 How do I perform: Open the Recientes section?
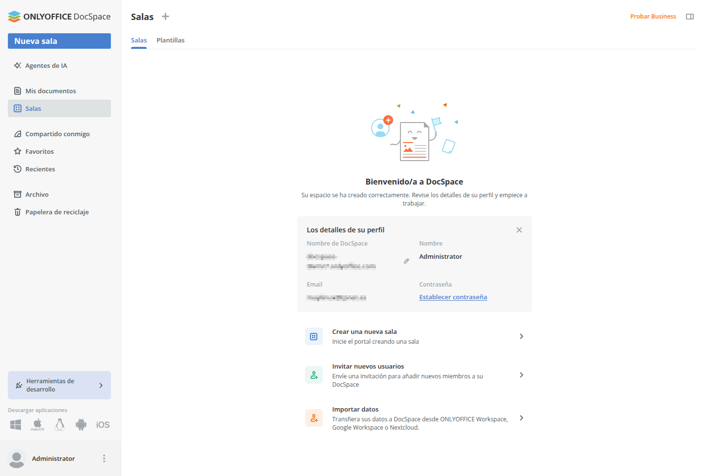(59, 169)
